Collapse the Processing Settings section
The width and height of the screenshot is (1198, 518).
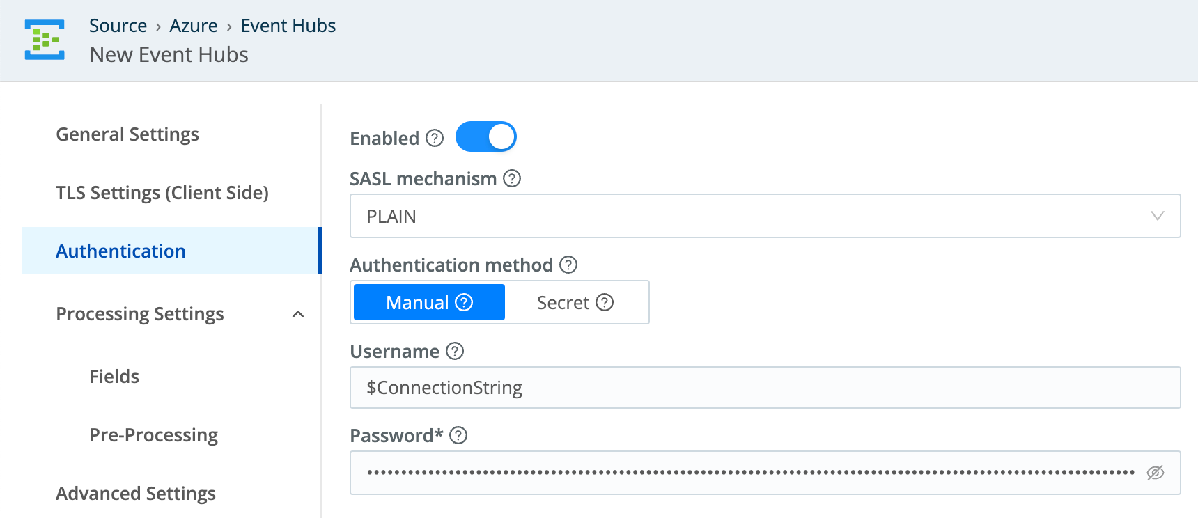(x=299, y=314)
